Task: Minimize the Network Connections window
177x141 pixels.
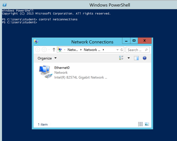Action: click(x=126, y=41)
